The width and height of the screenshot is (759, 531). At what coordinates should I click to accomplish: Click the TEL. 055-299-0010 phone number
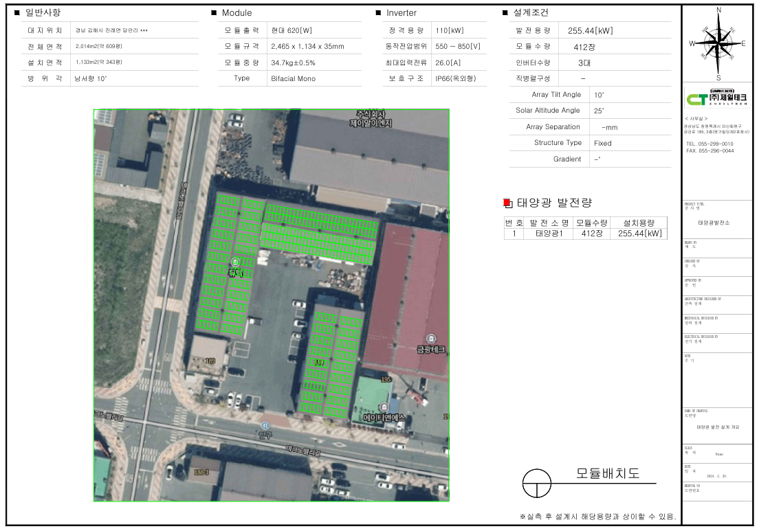(x=709, y=144)
